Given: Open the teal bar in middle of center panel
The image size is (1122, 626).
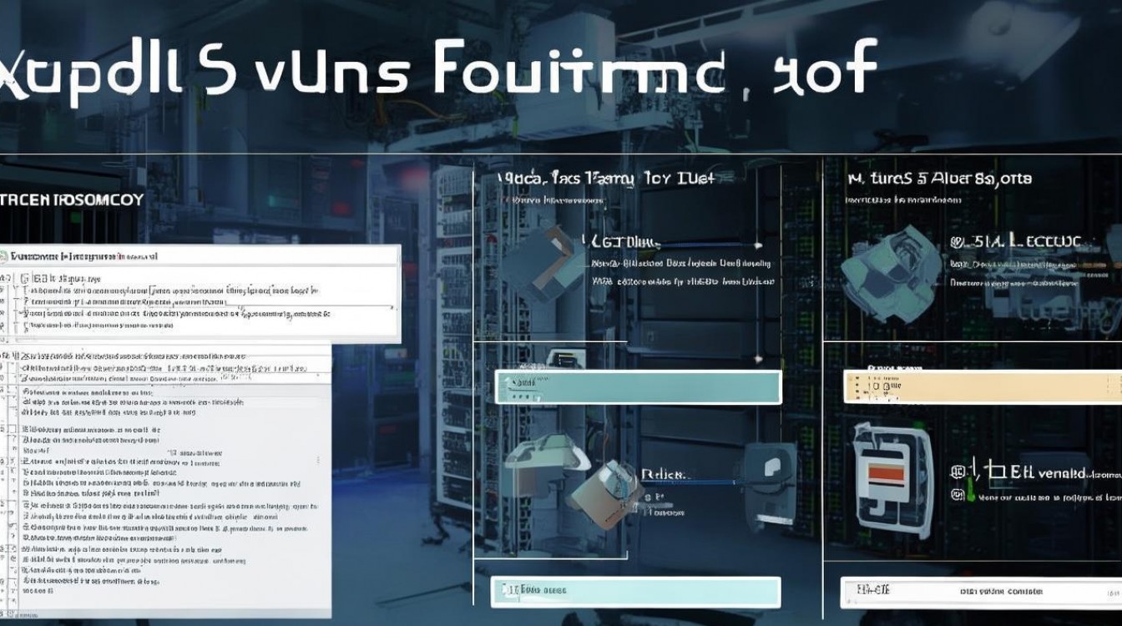Looking at the screenshot, I should [x=638, y=387].
